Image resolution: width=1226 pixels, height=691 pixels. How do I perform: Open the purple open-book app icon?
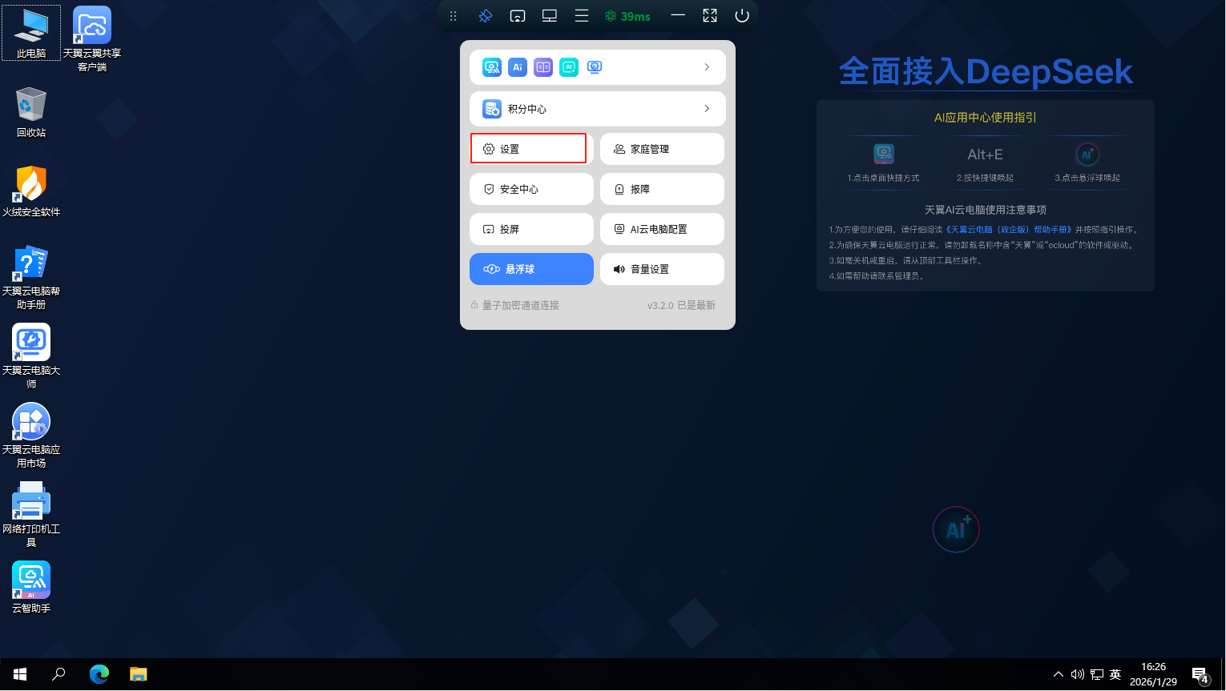(543, 67)
